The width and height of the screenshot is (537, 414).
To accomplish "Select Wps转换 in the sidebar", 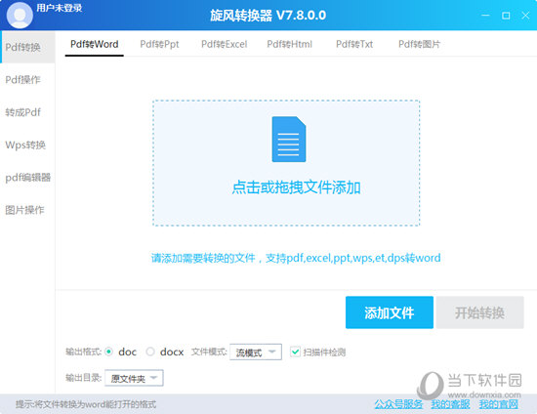I will point(25,145).
